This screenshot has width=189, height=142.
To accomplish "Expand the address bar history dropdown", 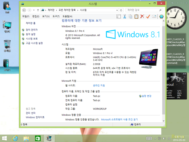I will [117, 10].
